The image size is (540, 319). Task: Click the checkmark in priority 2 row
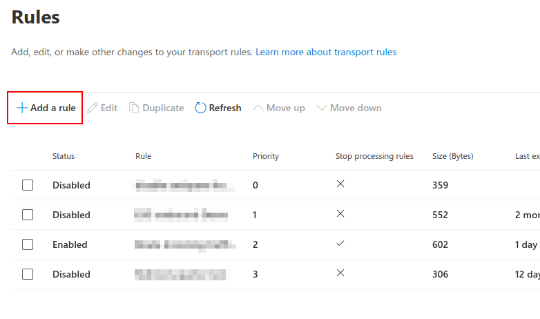pyautogui.click(x=340, y=244)
